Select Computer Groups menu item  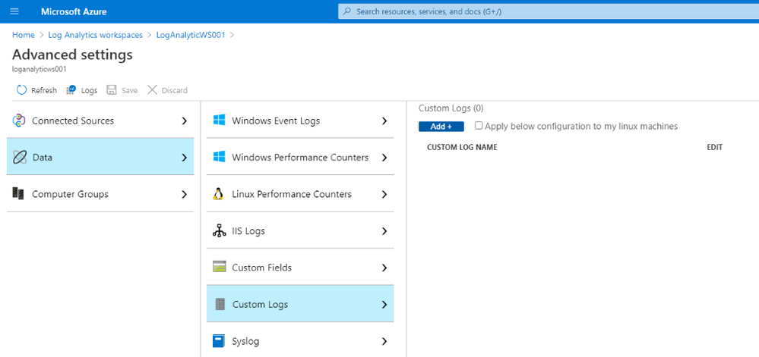coord(100,194)
